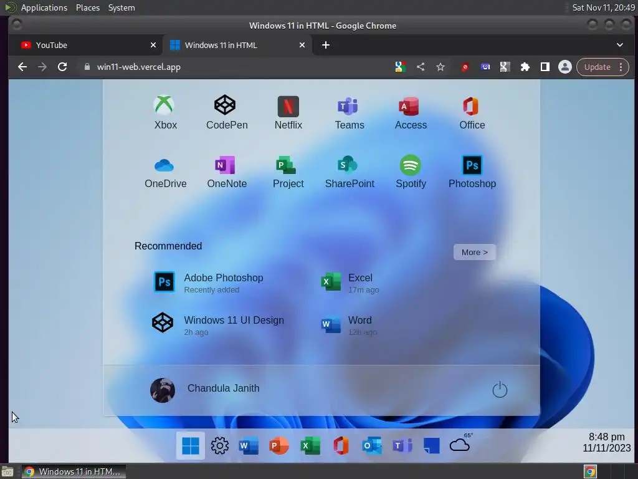This screenshot has height=479, width=638.
Task: Reload the page
Action: 62,67
